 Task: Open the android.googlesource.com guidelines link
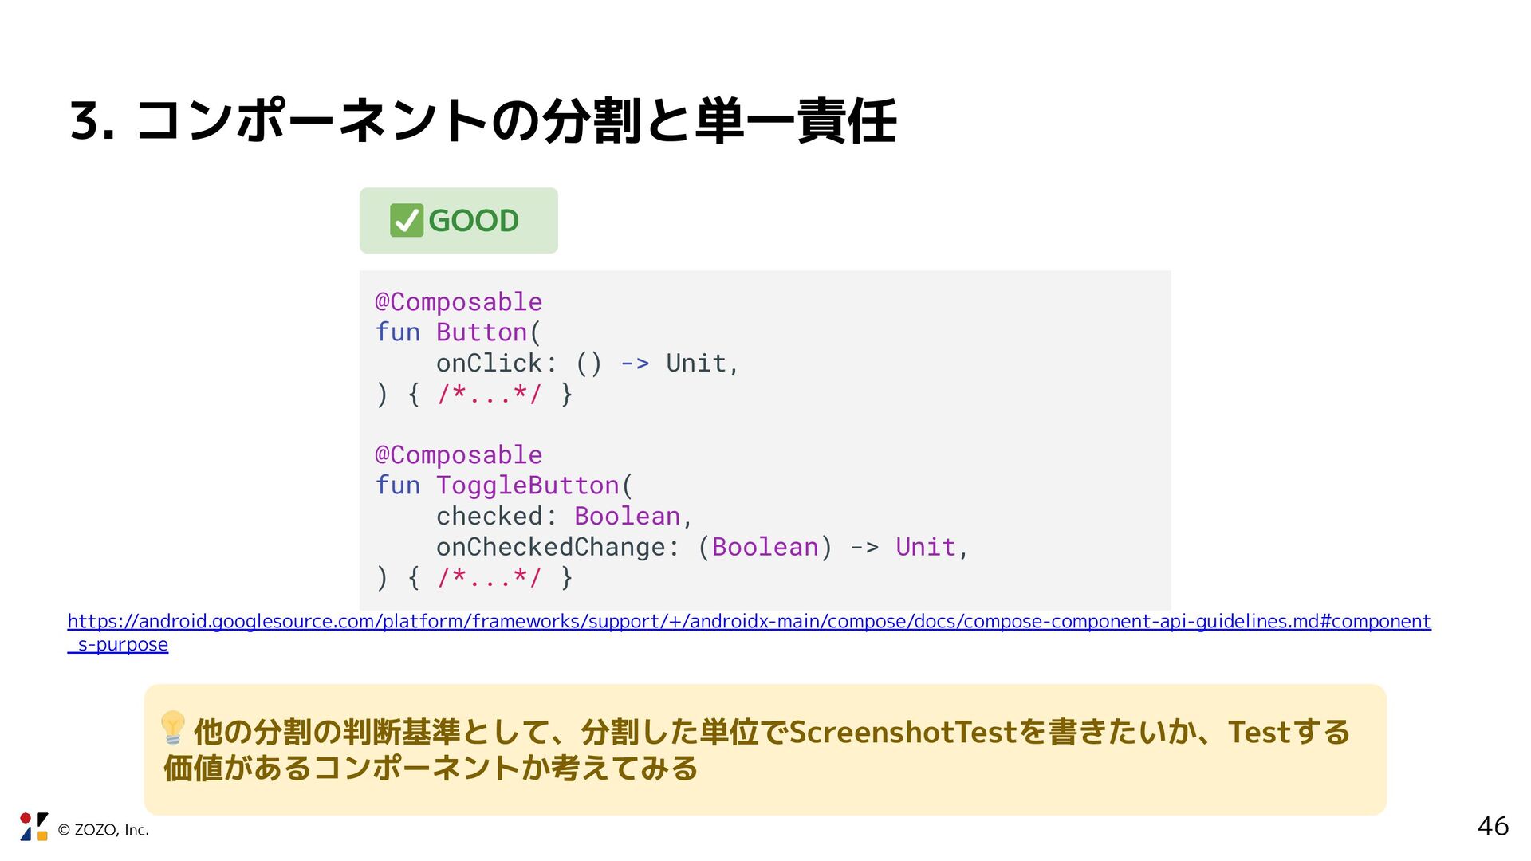pyautogui.click(x=749, y=621)
